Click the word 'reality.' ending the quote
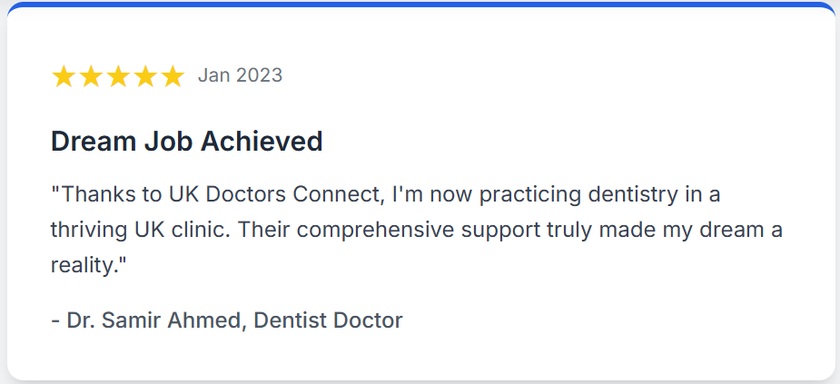Viewport: 840px width, 384px height. [x=88, y=264]
